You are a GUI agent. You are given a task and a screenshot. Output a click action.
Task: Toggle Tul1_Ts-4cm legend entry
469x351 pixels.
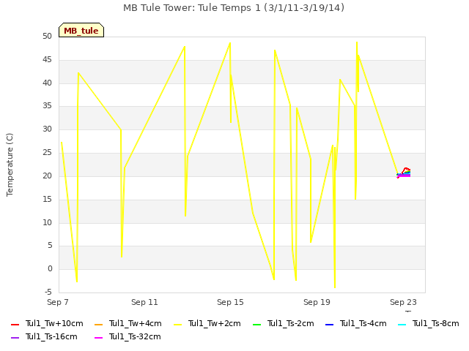coord(355,323)
